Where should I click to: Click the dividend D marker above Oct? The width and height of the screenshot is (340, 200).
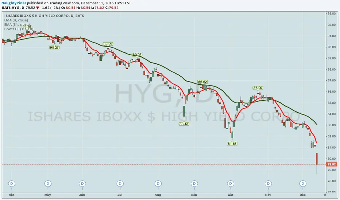[x=231, y=184]
